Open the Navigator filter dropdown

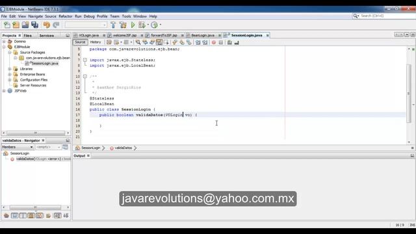pyautogui.click(x=48, y=147)
